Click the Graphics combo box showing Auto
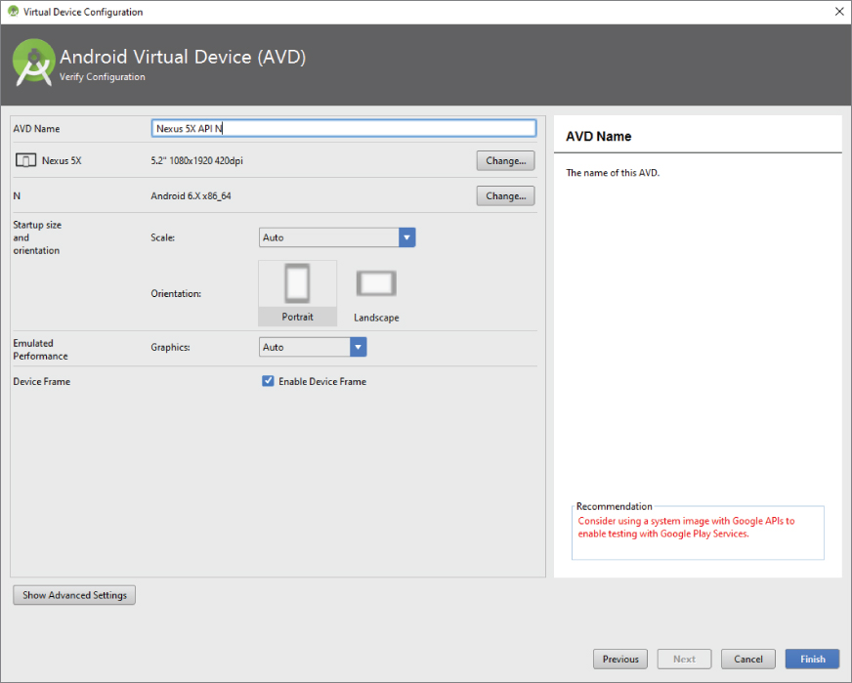 [x=305, y=347]
